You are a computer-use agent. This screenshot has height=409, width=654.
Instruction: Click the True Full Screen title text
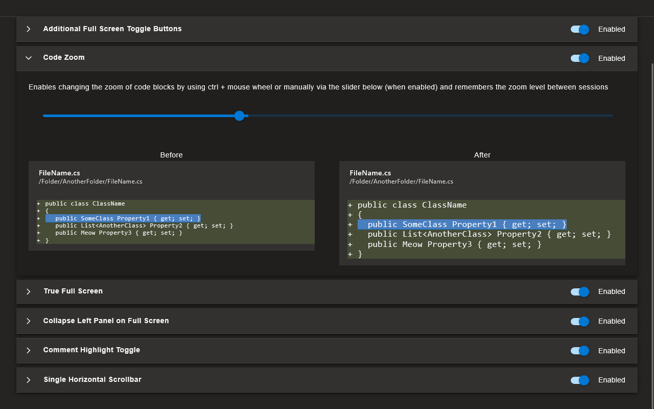pyautogui.click(x=73, y=291)
